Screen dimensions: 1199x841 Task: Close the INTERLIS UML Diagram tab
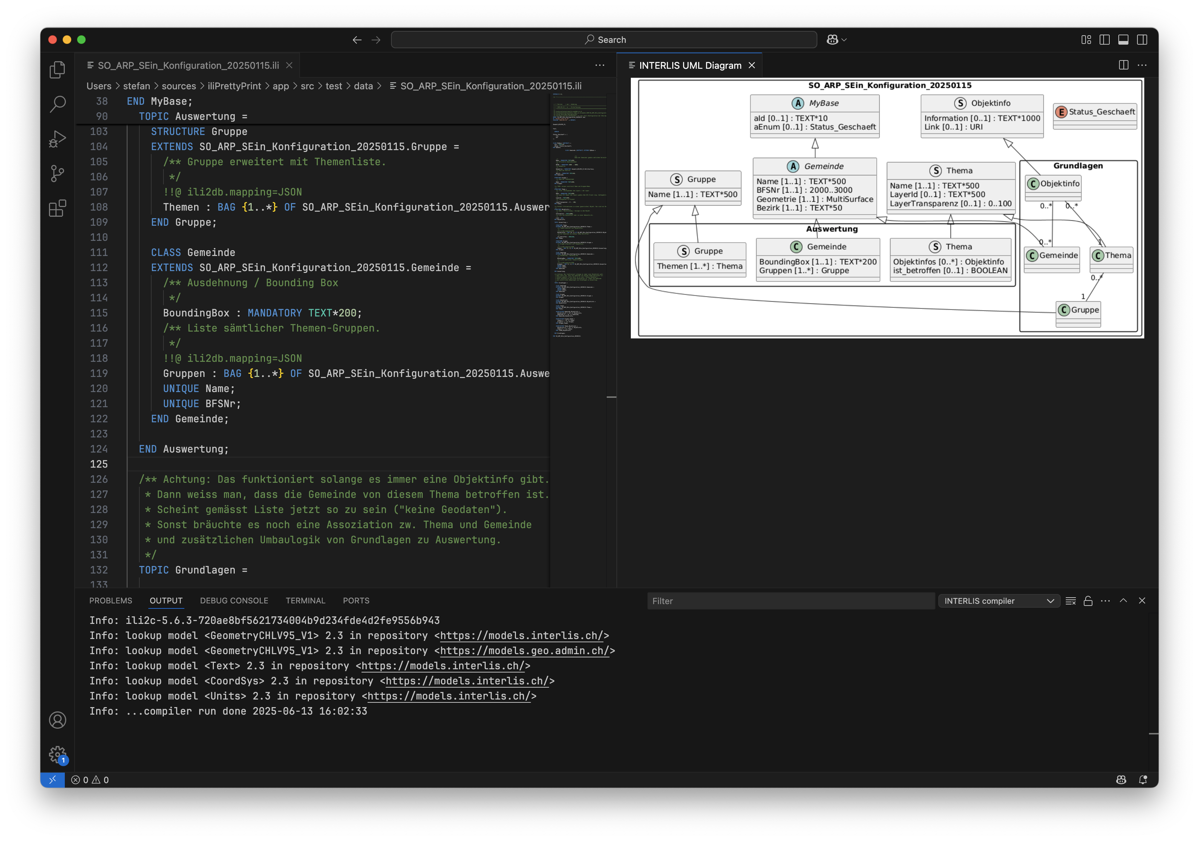point(752,65)
